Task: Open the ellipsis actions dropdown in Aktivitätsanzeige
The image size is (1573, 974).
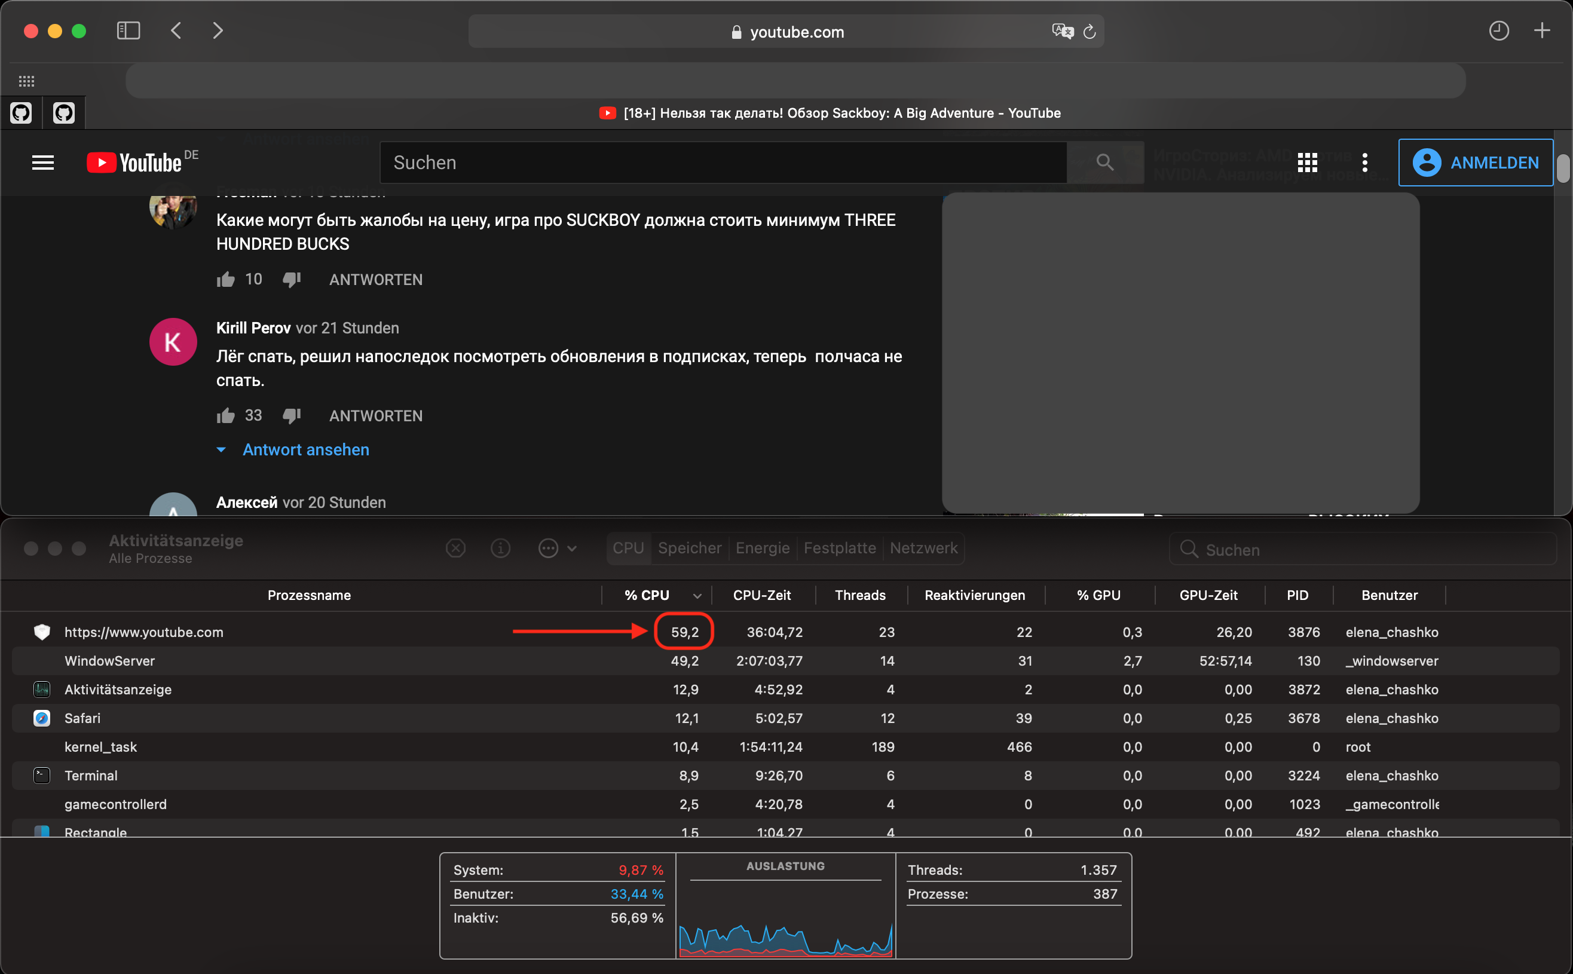Action: (548, 547)
